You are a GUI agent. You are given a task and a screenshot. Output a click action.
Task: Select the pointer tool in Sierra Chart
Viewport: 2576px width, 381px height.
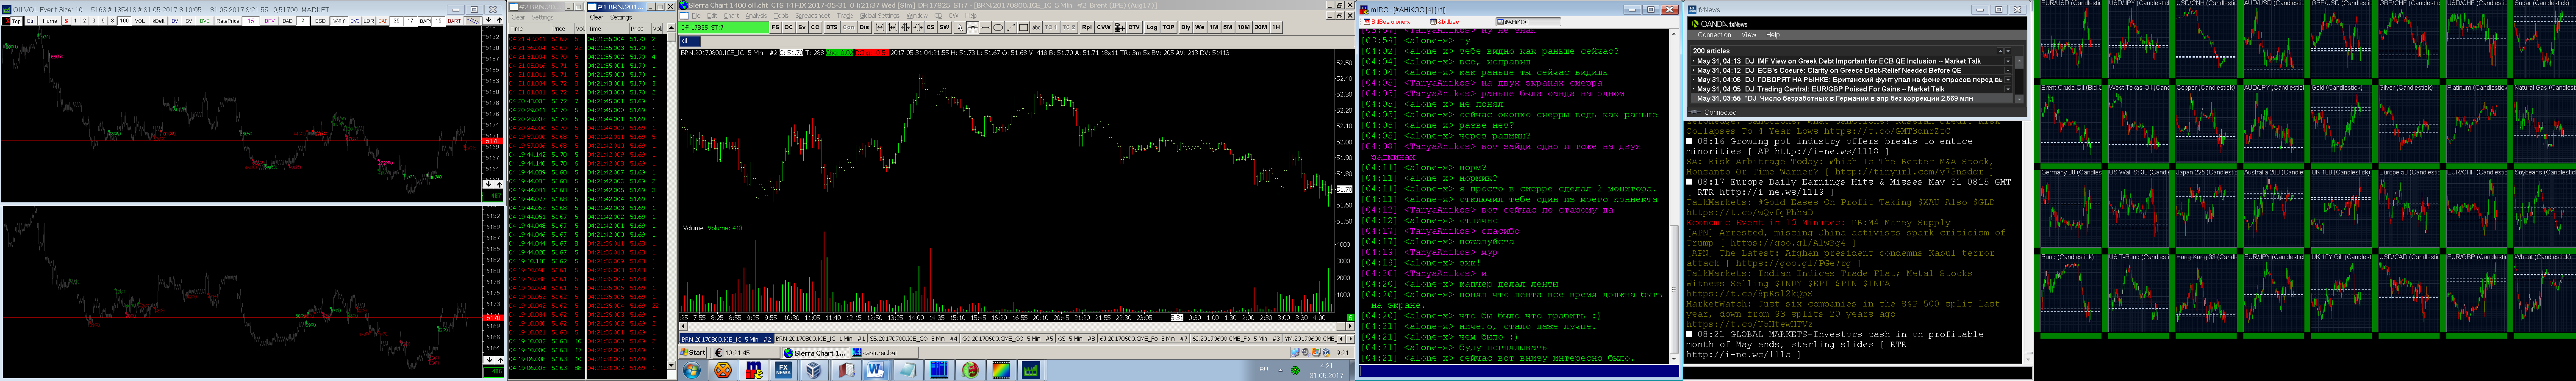960,27
